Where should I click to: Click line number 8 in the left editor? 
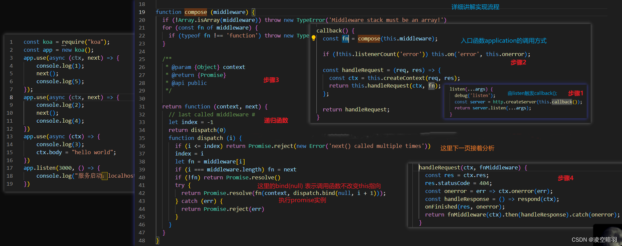[x=11, y=97]
